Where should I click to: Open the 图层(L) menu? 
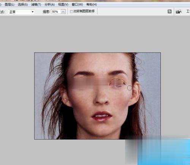click(9, 5)
